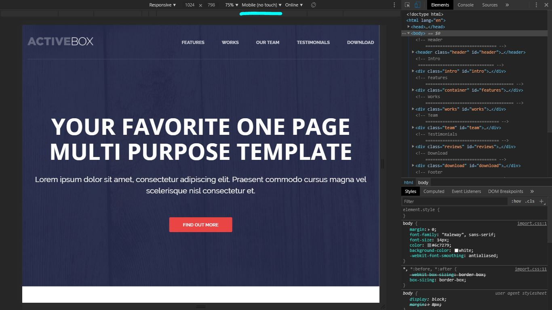Open the DOM Breakpoints tab
The width and height of the screenshot is (552, 310).
click(506, 191)
